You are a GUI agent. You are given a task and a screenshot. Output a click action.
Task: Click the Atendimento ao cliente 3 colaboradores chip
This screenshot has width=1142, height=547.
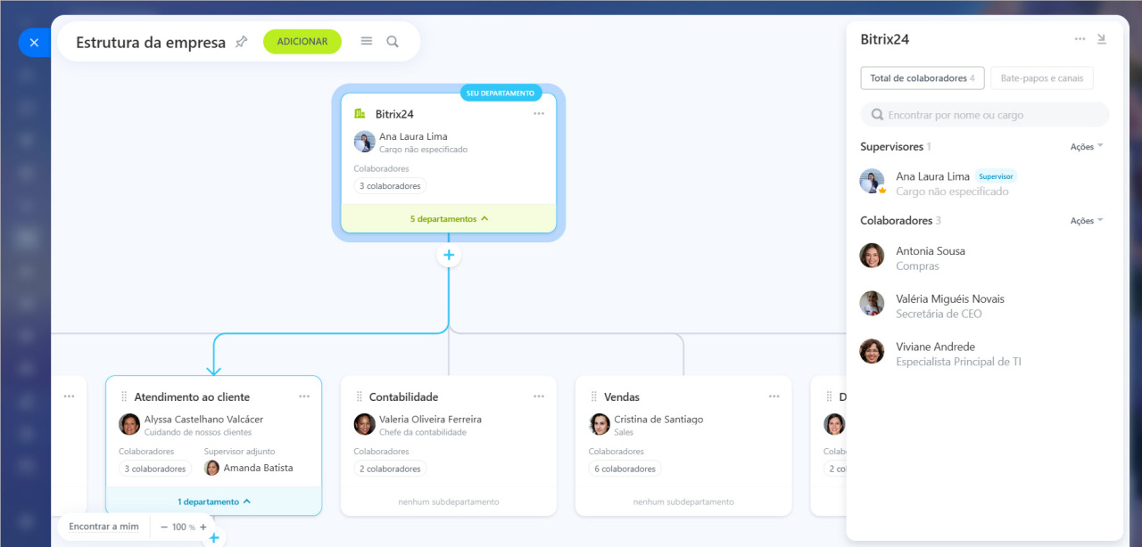tap(155, 469)
